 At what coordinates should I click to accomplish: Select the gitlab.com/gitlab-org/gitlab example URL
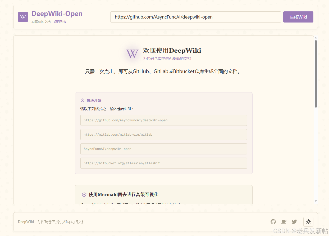point(164,135)
